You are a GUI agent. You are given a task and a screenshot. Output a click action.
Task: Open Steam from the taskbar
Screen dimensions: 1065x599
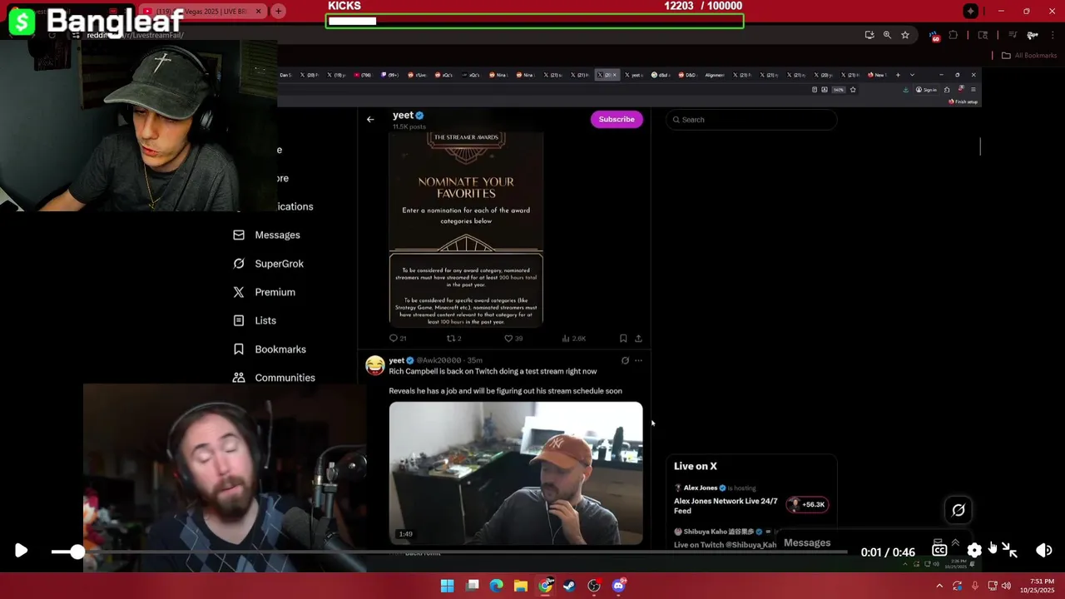pos(569,586)
